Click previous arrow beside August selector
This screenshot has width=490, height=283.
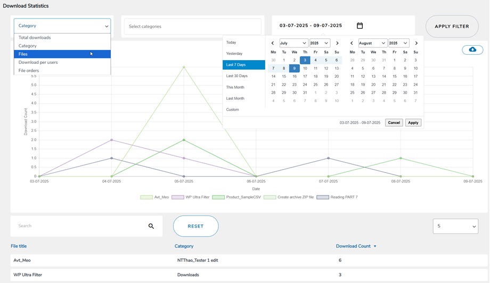tap(352, 43)
